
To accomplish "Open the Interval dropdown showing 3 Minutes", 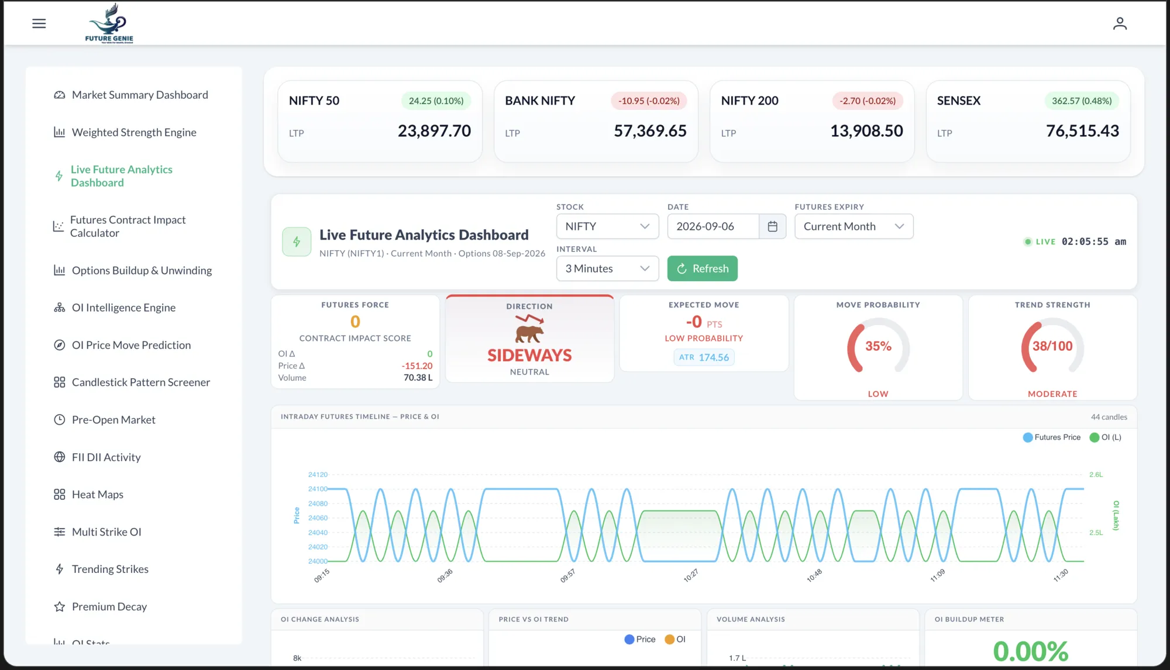I will click(607, 268).
